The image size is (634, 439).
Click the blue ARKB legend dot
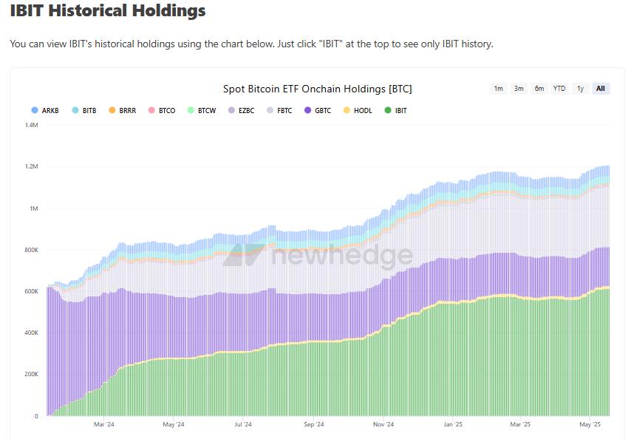click(x=35, y=109)
